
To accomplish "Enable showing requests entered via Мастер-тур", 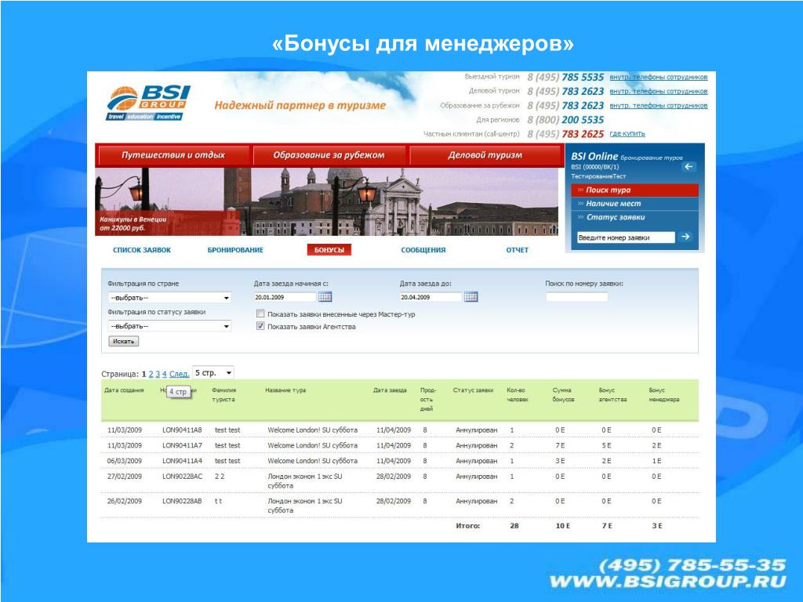I will coord(260,314).
